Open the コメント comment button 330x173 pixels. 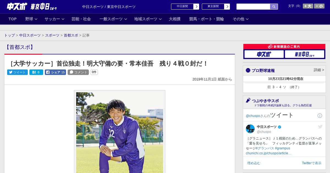coord(78,72)
